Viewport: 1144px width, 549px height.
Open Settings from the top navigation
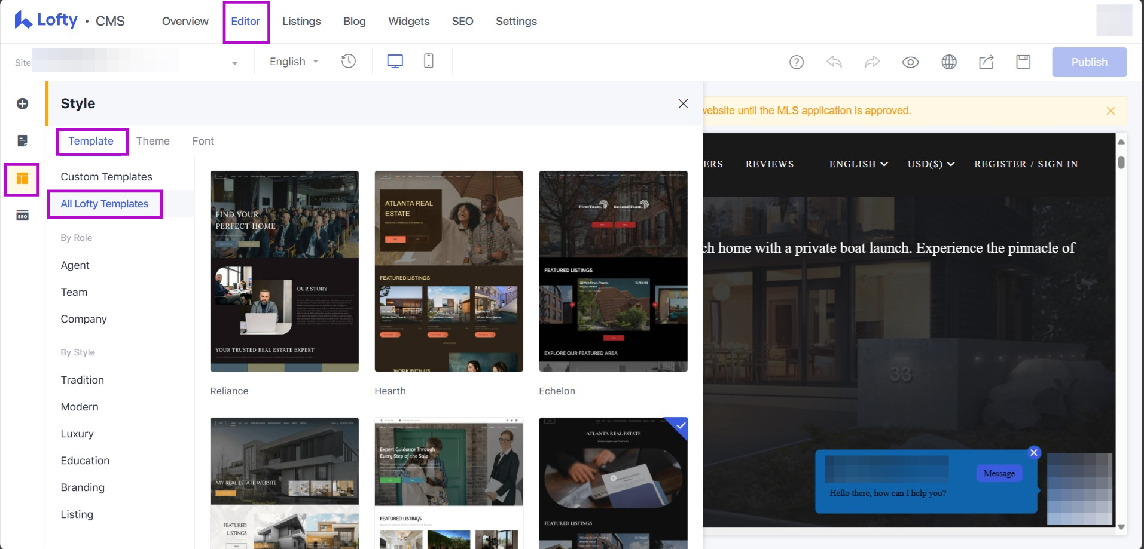pos(515,21)
